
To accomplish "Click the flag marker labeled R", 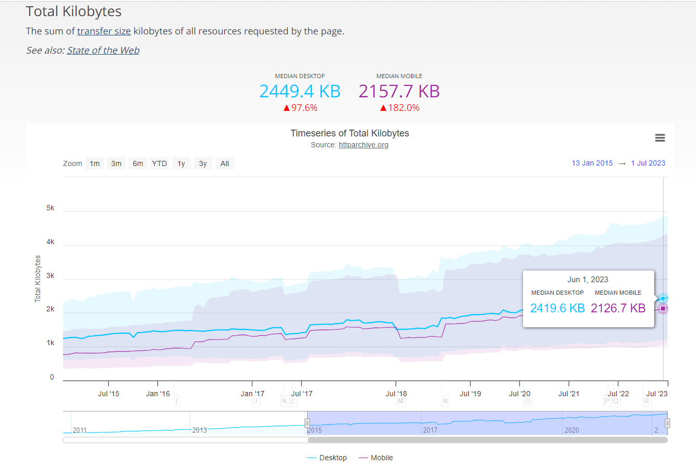I will click(x=647, y=401).
